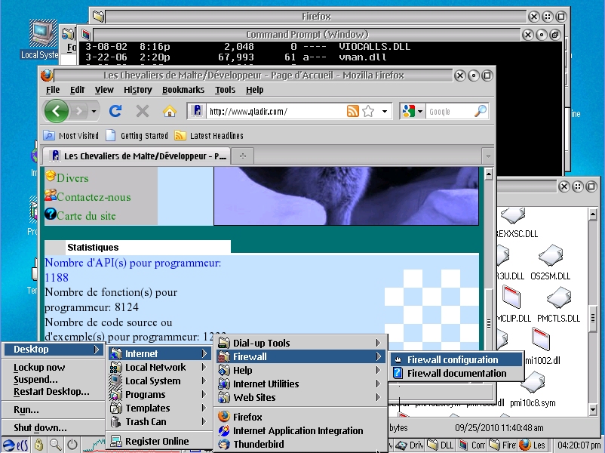Open the back/forward history dropdown arrow
605x453 pixels.
(x=94, y=111)
